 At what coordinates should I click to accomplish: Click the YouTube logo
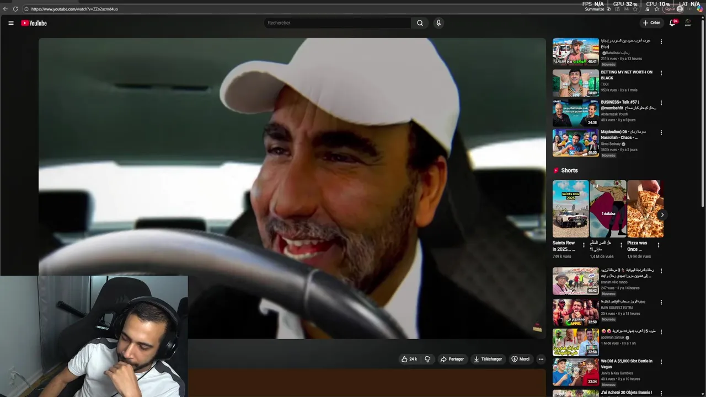coord(34,23)
